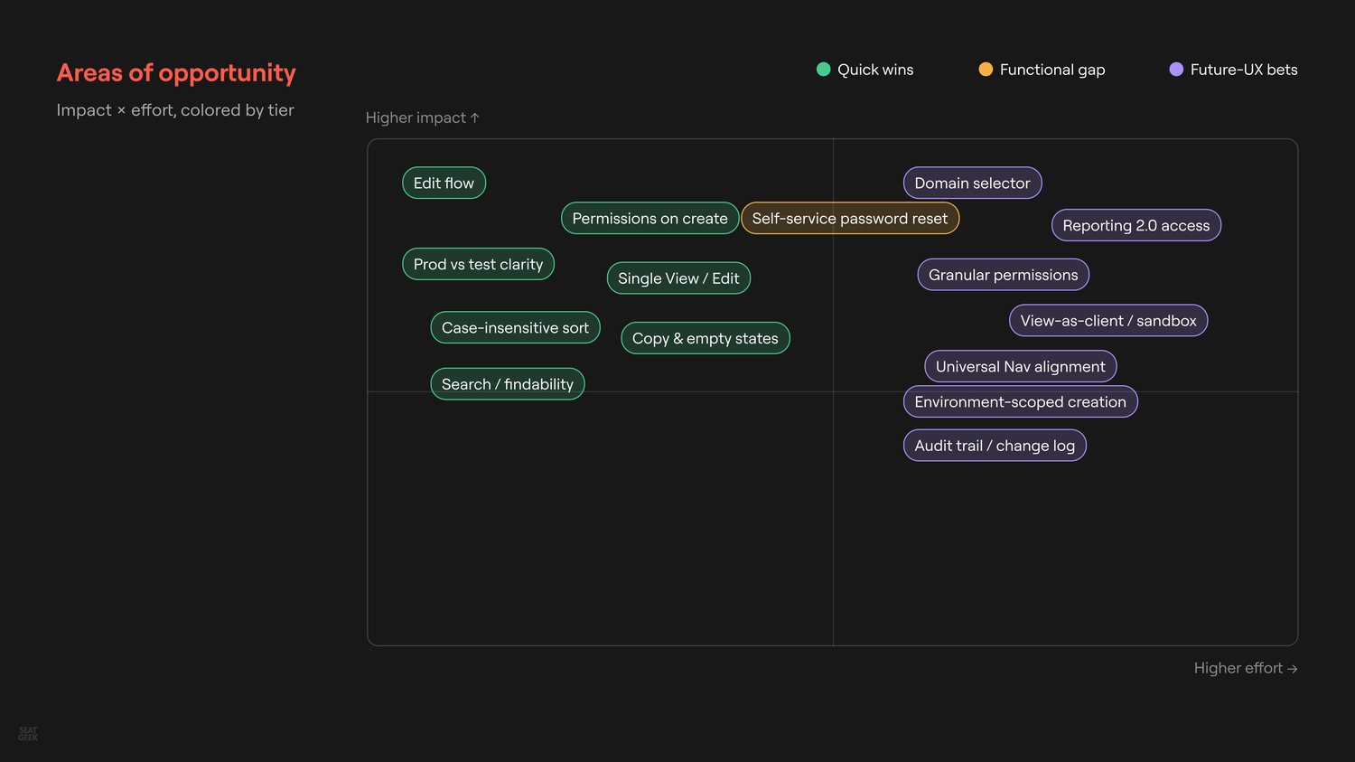Select the Domain selector chip

point(972,183)
